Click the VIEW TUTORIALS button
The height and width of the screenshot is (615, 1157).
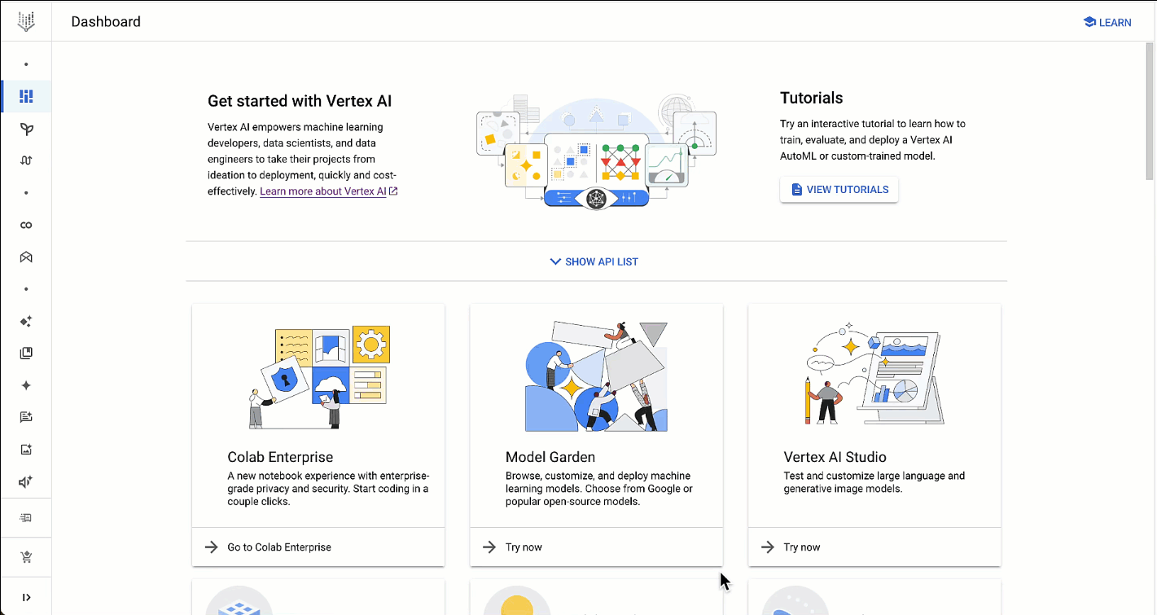click(x=839, y=189)
